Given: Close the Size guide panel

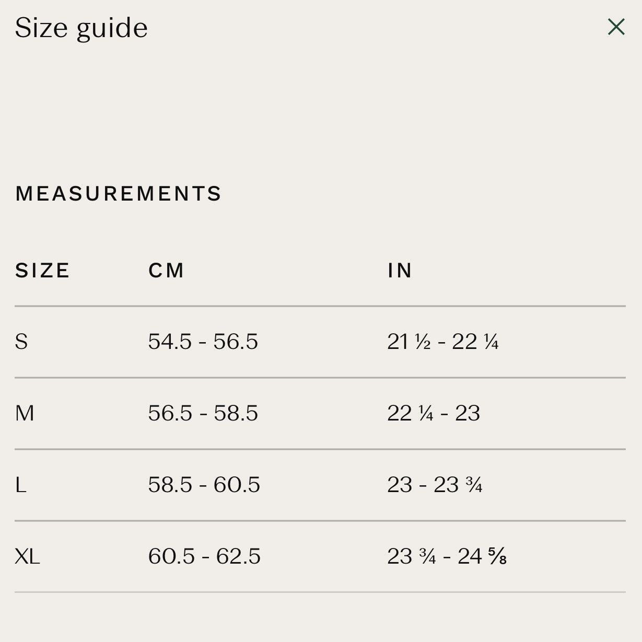Looking at the screenshot, I should 616,27.
